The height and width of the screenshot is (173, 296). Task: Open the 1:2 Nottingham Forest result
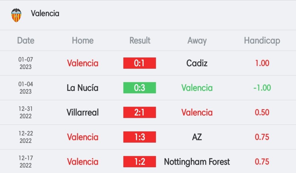pyautogui.click(x=140, y=162)
